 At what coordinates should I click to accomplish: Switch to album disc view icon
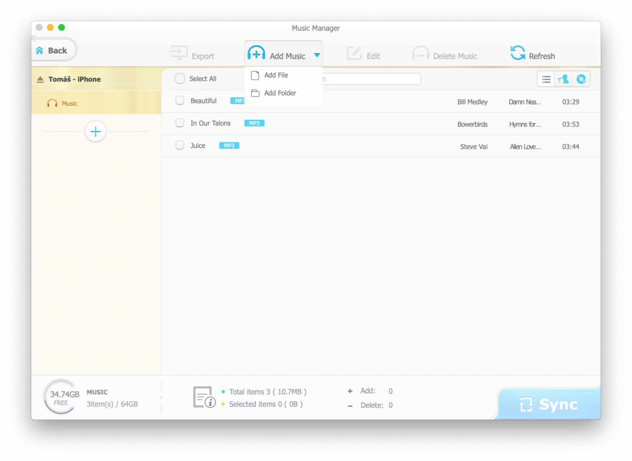click(581, 79)
